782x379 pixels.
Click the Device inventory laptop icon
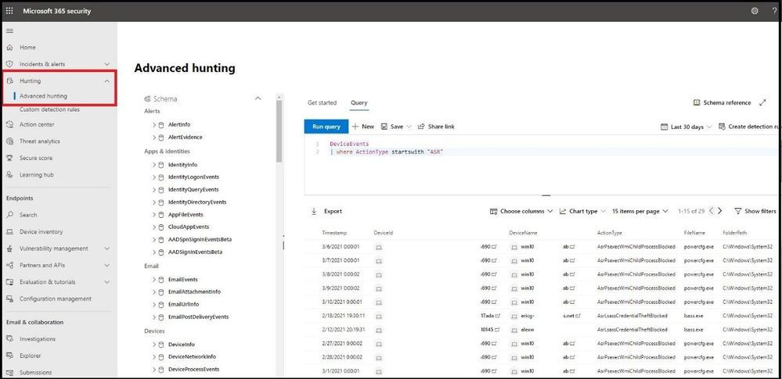(9, 231)
